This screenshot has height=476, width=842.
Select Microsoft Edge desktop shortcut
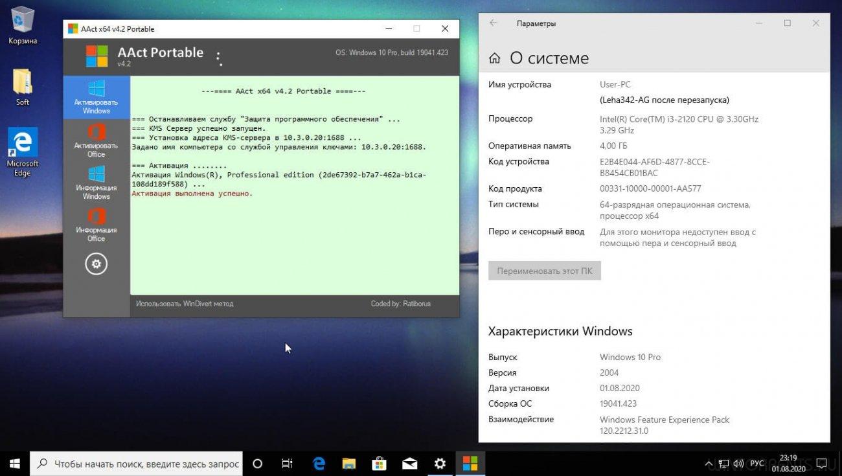[x=23, y=152]
